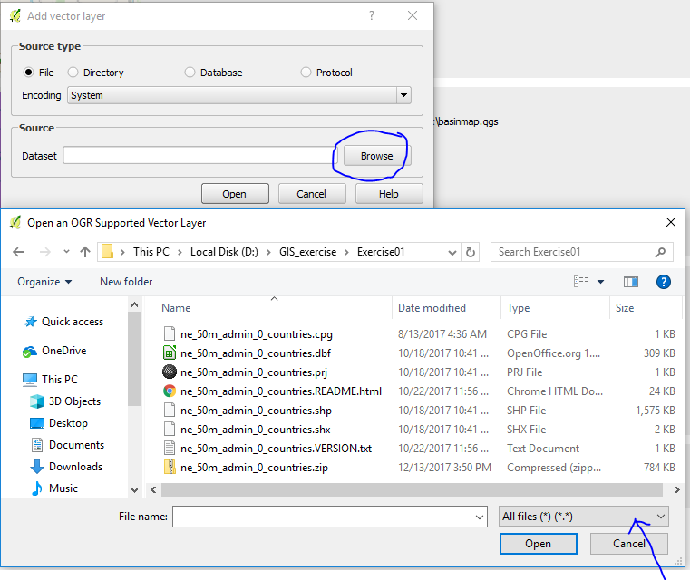The height and width of the screenshot is (580, 690).
Task: Open Downloads in the navigation pane
Action: pyautogui.click(x=75, y=467)
